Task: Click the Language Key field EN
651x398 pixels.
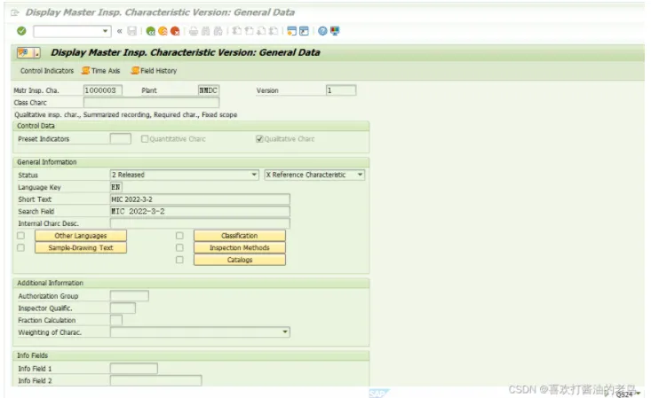Action: (115, 187)
